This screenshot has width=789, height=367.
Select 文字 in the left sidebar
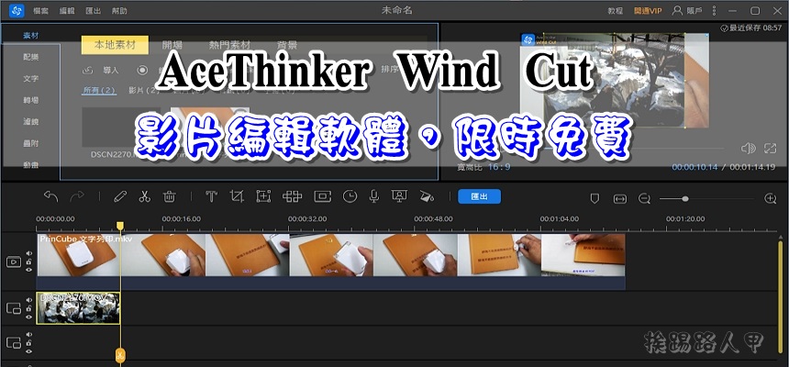click(x=30, y=79)
